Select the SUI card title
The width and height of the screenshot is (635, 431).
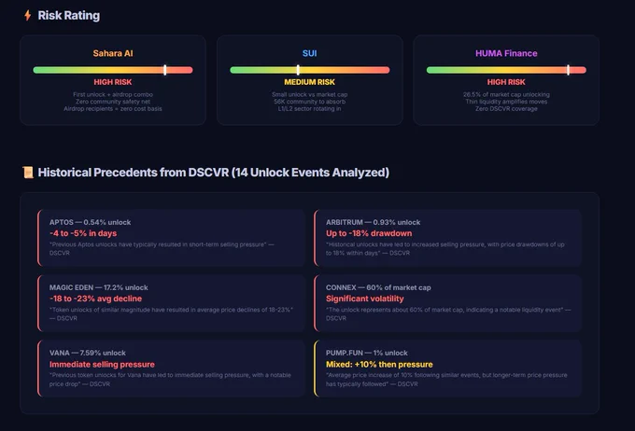pos(309,53)
